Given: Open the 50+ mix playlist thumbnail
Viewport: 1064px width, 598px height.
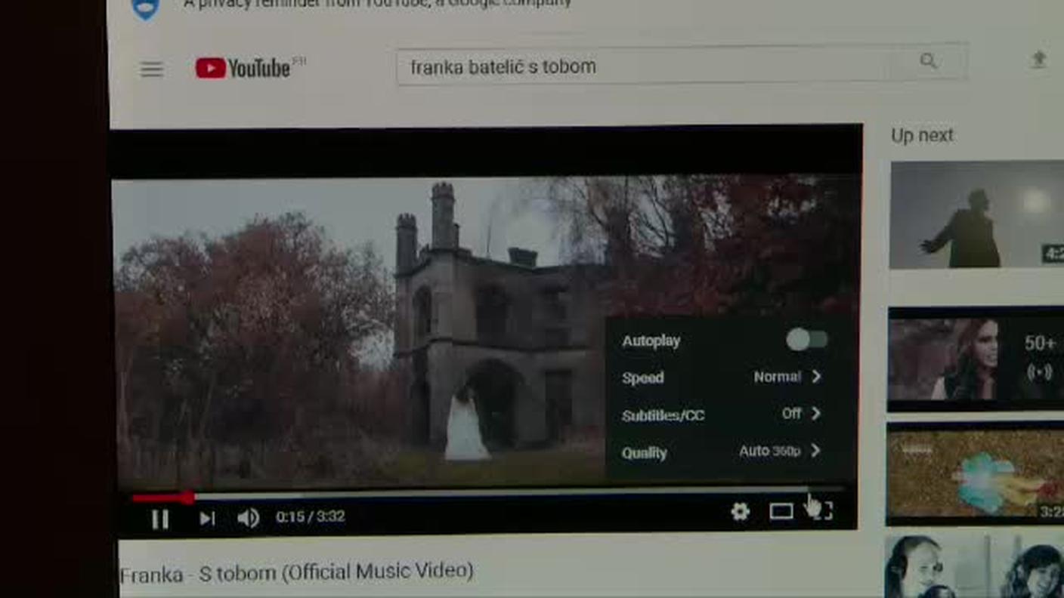Looking at the screenshot, I should tap(976, 359).
